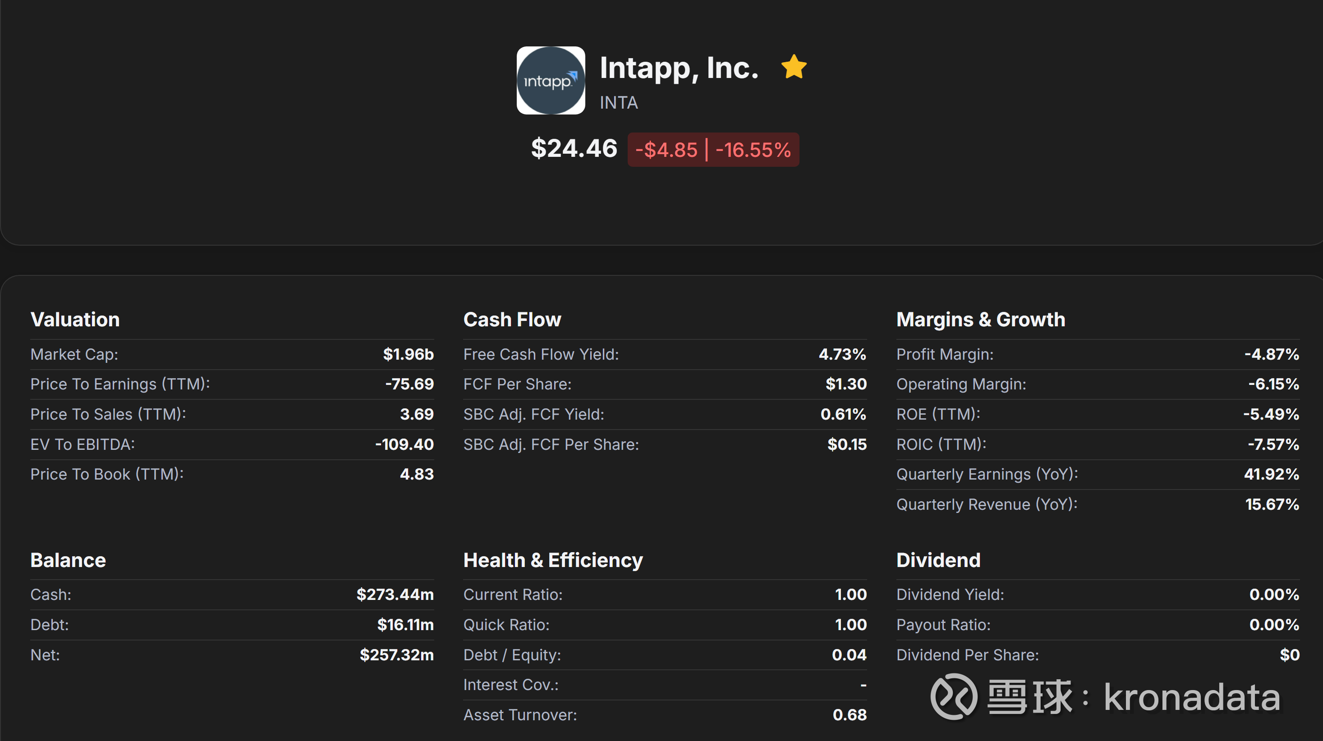This screenshot has width=1323, height=741.
Task: Select the Cash Flow section heading
Action: [512, 320]
